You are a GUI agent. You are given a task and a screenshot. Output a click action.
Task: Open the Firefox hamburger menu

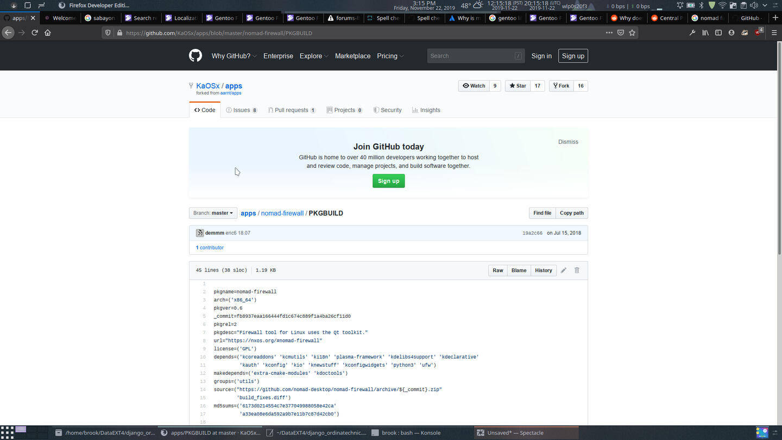click(x=774, y=33)
